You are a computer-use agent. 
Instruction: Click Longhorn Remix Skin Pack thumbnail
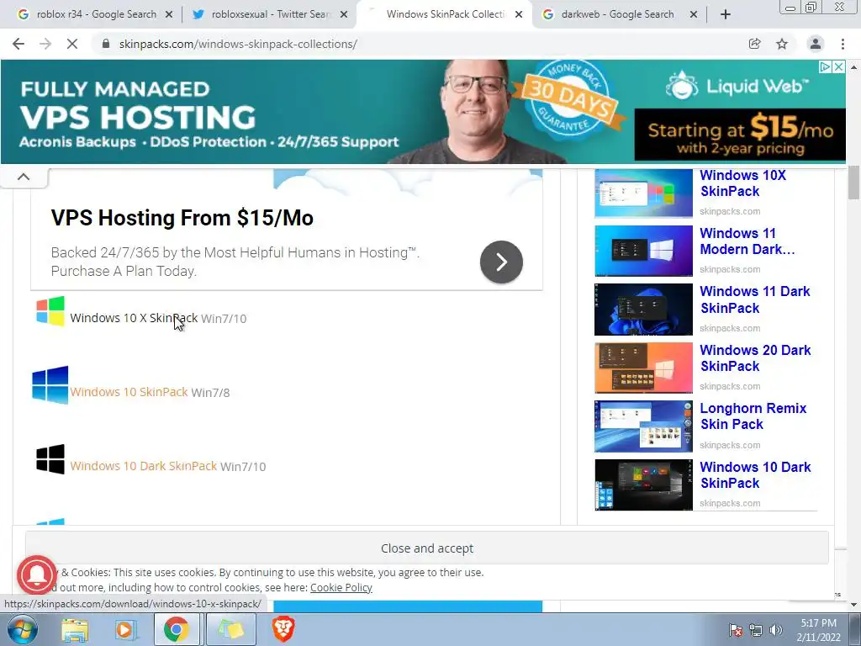[643, 426]
